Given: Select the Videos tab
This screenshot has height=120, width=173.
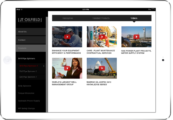Looking at the screenshot, I should (134, 18).
